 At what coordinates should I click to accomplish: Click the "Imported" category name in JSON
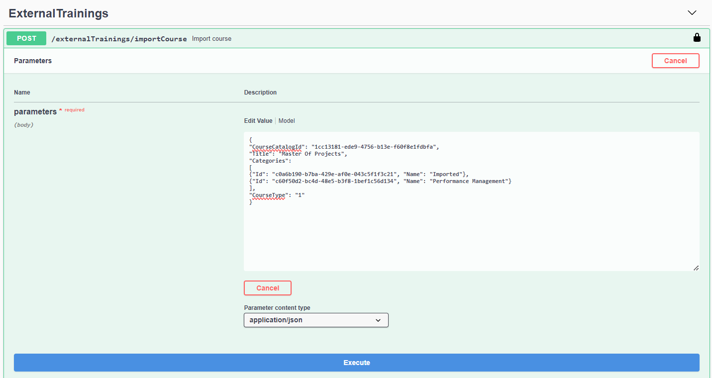coord(446,175)
